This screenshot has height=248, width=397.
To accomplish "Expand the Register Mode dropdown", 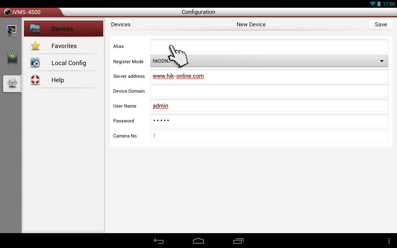I will pos(269,61).
